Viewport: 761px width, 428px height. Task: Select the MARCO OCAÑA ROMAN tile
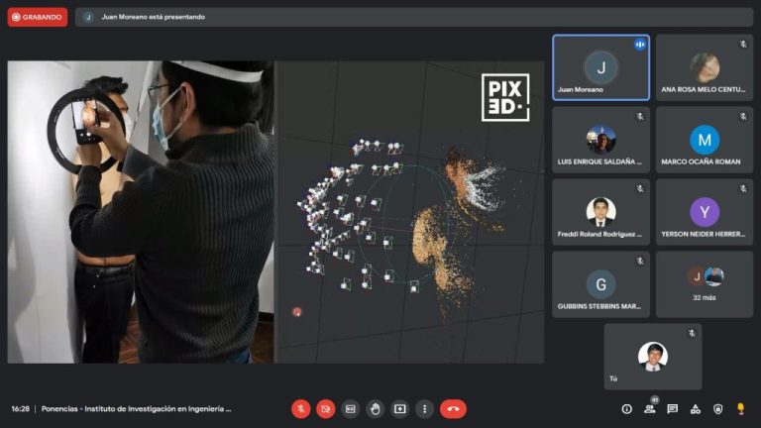[x=705, y=140]
